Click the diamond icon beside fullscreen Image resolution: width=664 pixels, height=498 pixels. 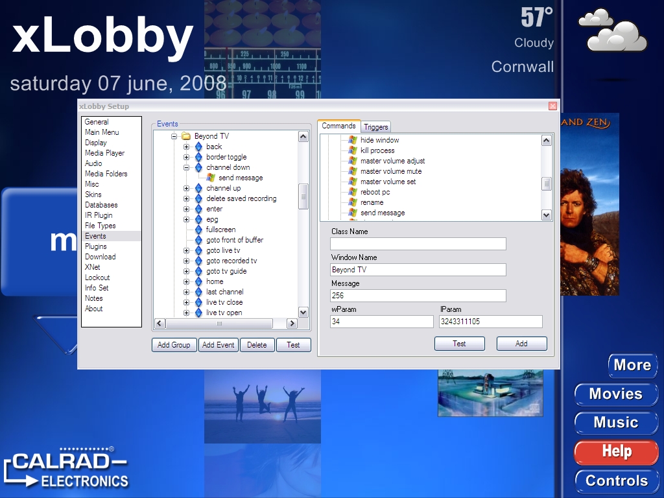(198, 230)
